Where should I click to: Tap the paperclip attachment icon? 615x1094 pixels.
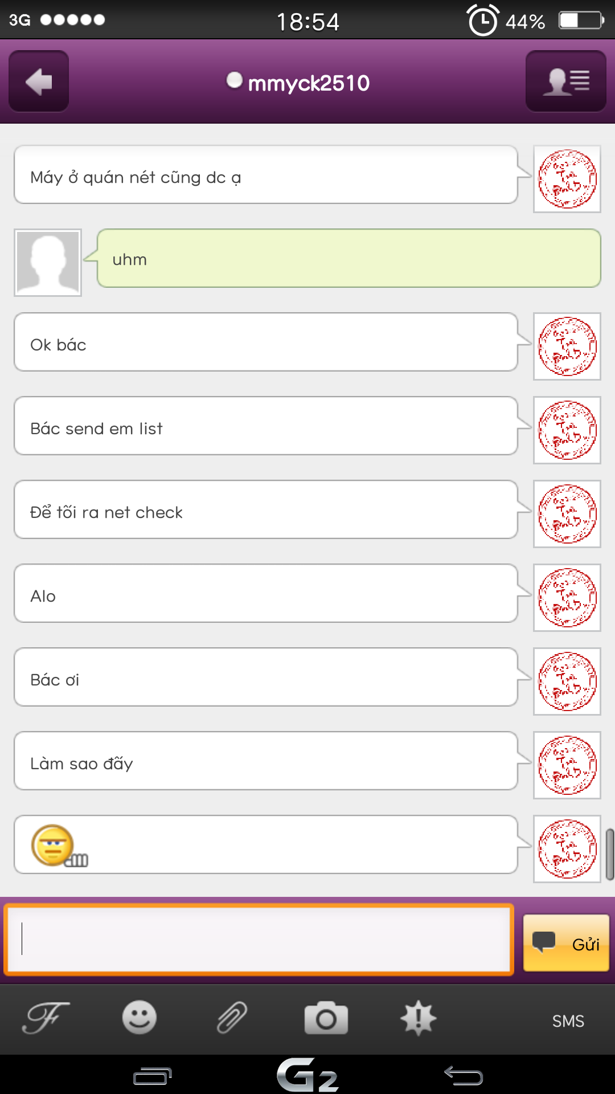[x=232, y=1018]
